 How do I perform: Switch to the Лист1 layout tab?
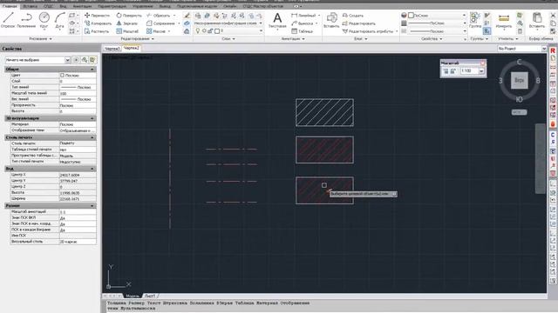click(150, 296)
